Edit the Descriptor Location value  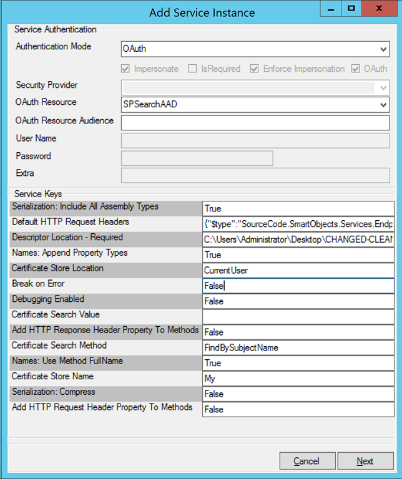click(298, 239)
